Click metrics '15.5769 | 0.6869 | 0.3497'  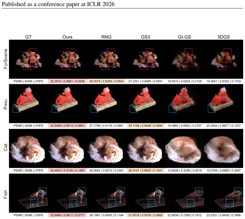tap(224, 171)
